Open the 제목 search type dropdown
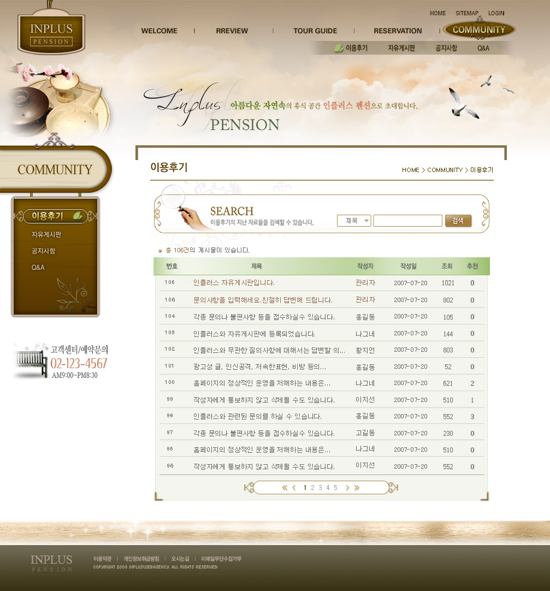Image resolution: width=550 pixels, height=591 pixels. [354, 221]
